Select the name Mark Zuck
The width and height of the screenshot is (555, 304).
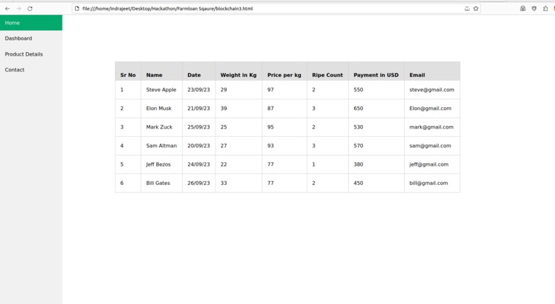tap(159, 127)
